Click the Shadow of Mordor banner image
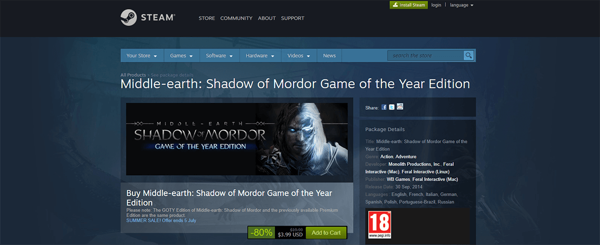 point(237,139)
